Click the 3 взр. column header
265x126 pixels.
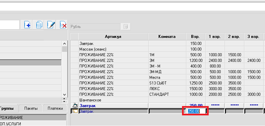pos(253,37)
